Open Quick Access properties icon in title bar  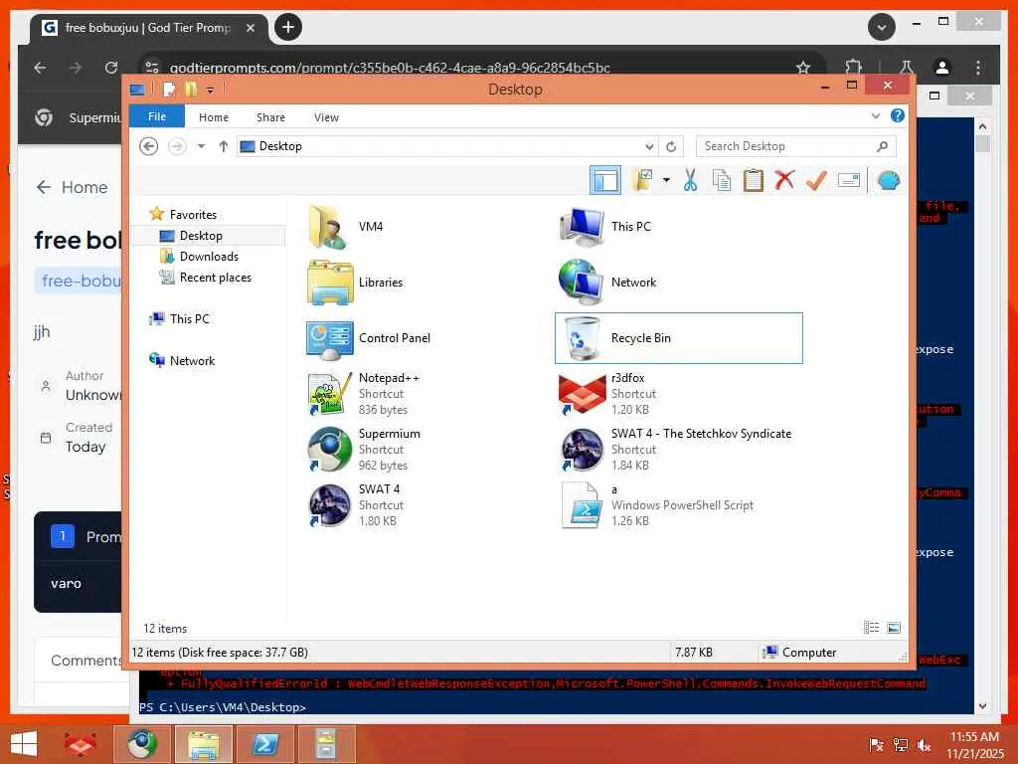click(169, 89)
